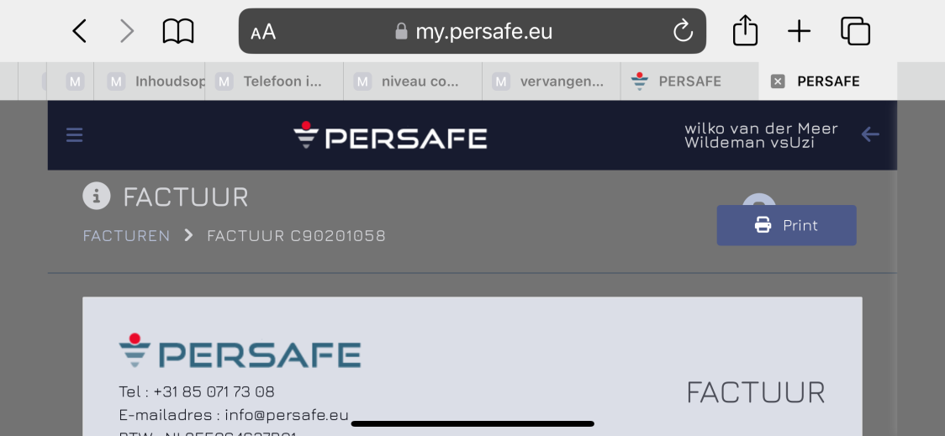Screen dimensions: 945x436
Task: Open Safari bookmarks book icon
Action: [178, 32]
